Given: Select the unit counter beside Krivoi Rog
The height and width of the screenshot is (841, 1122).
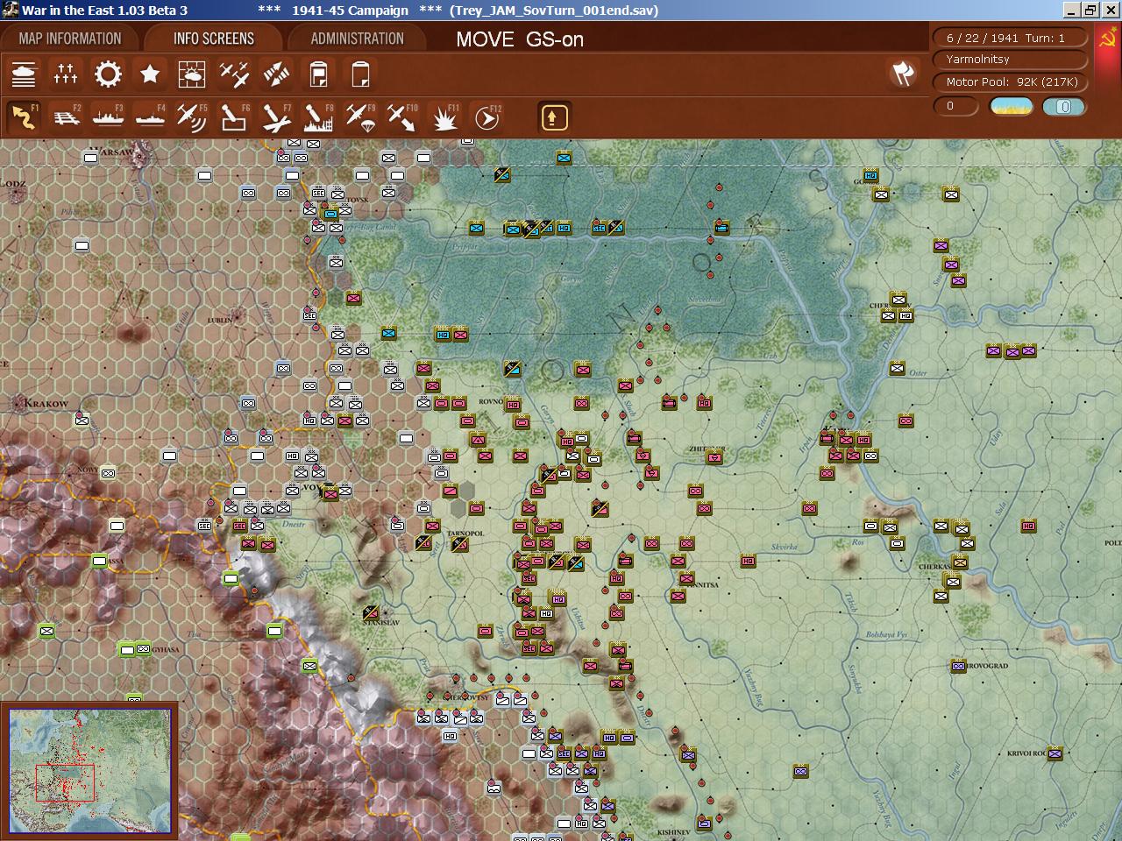Looking at the screenshot, I should click(1055, 753).
